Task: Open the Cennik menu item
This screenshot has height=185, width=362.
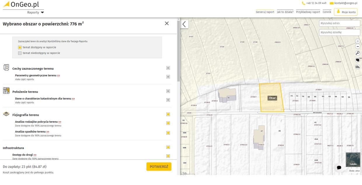Action: tap(327, 12)
